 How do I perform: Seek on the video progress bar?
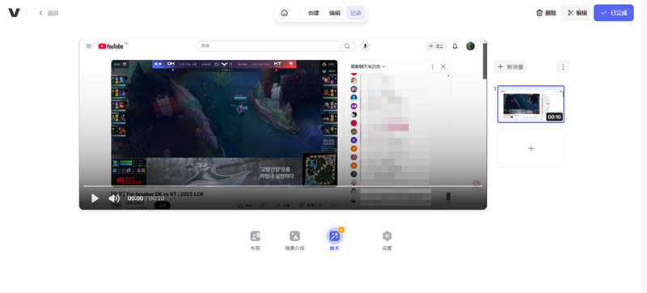click(282, 186)
